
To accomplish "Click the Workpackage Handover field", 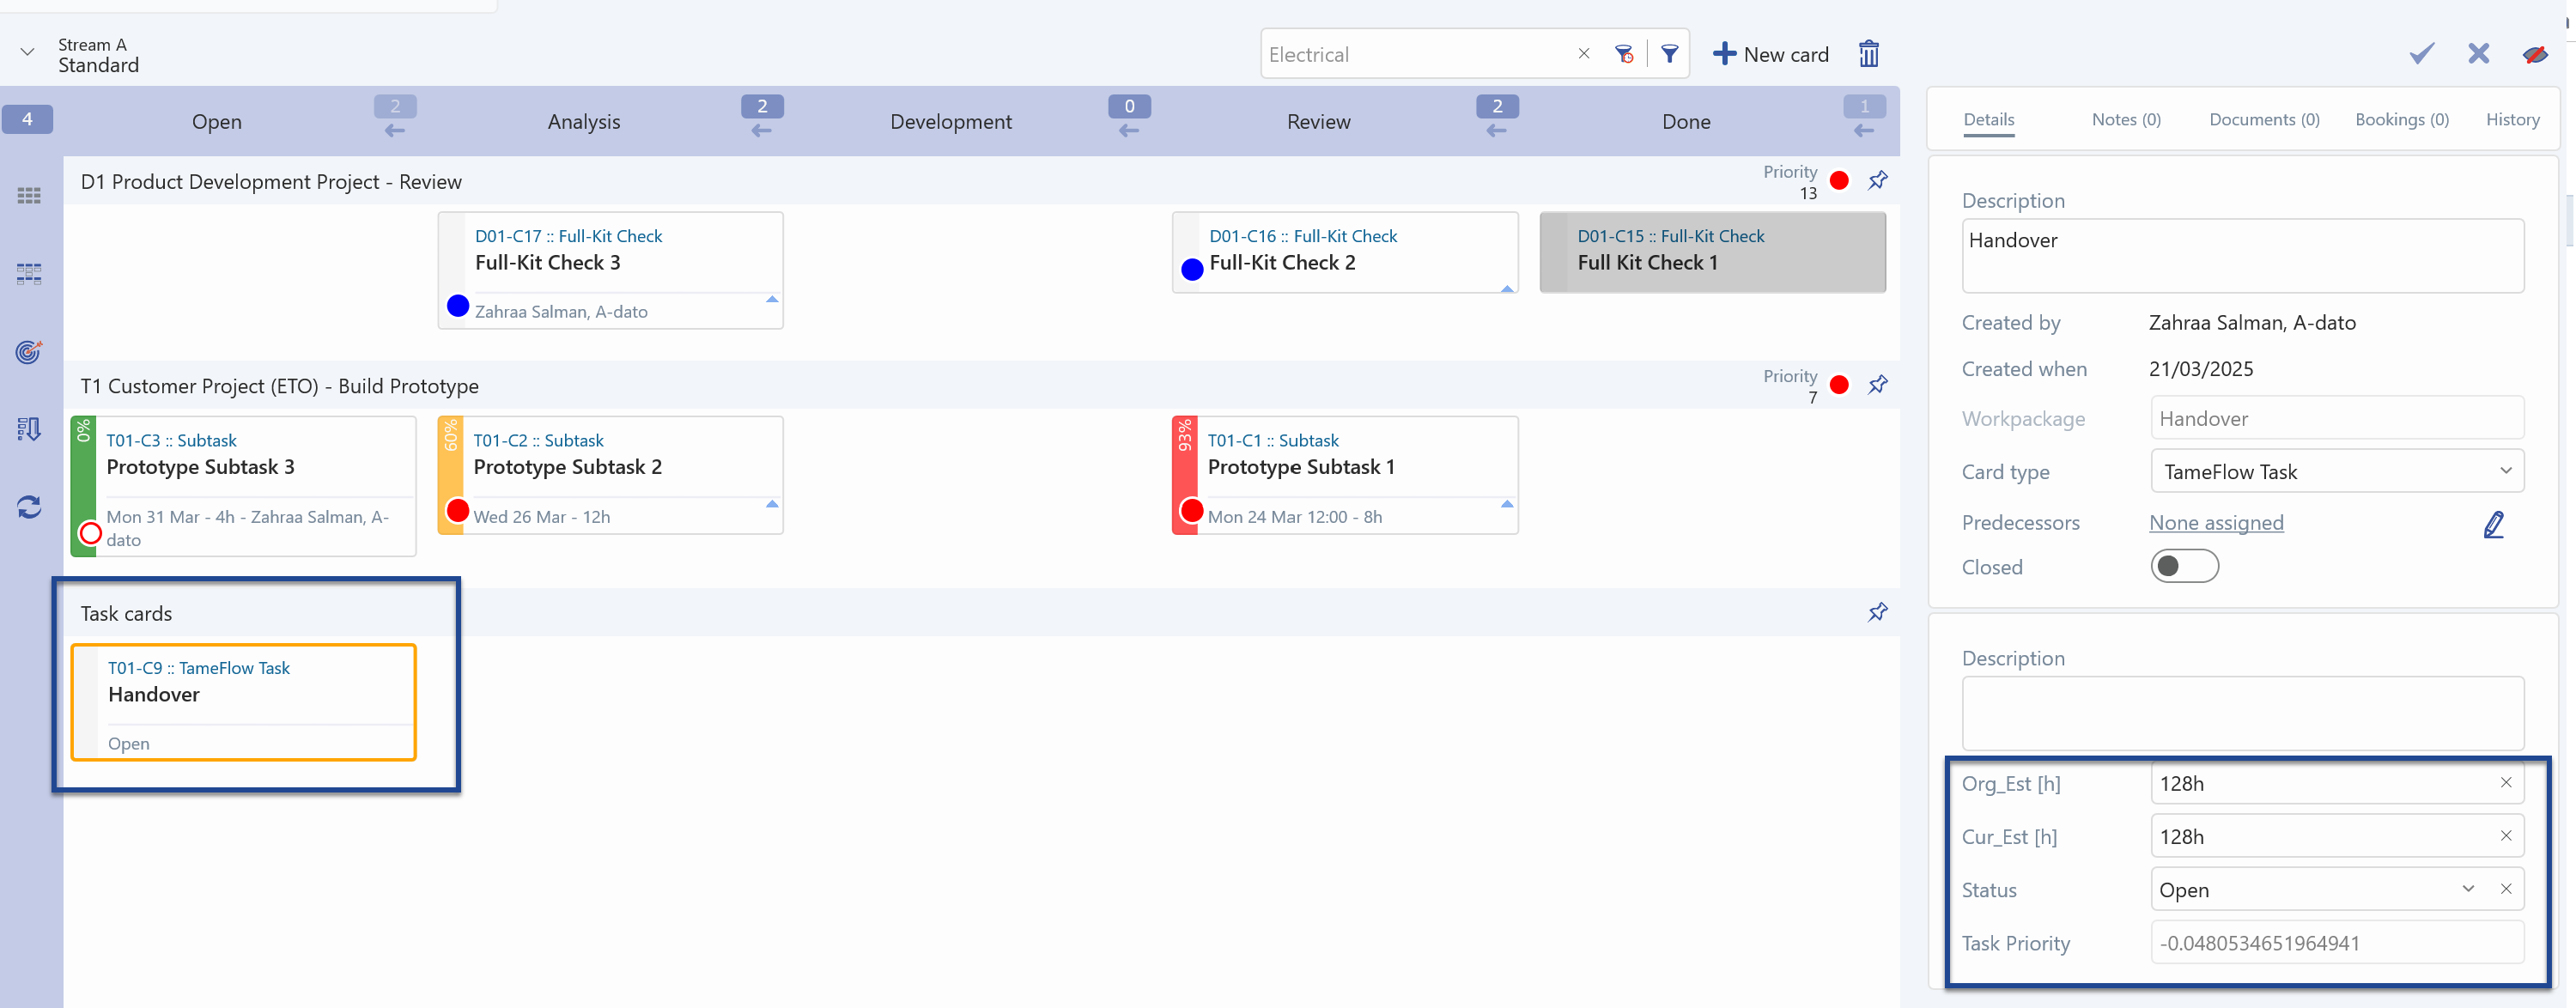I will point(2337,418).
